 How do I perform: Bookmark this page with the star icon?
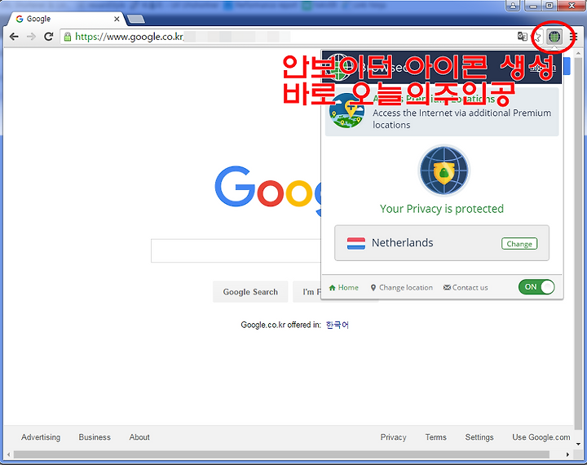tap(537, 37)
